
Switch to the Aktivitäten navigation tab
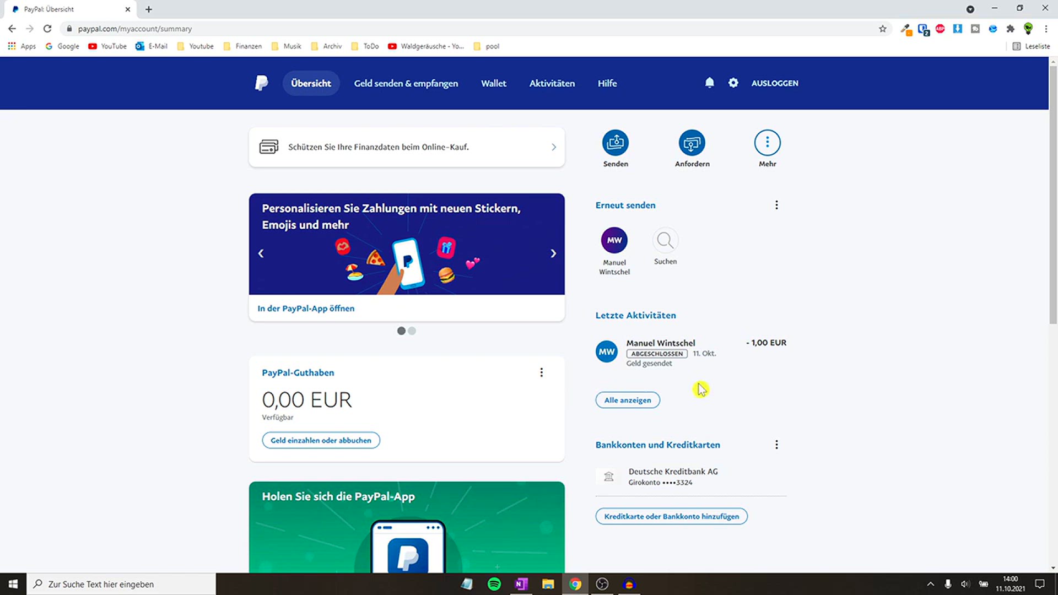click(552, 83)
